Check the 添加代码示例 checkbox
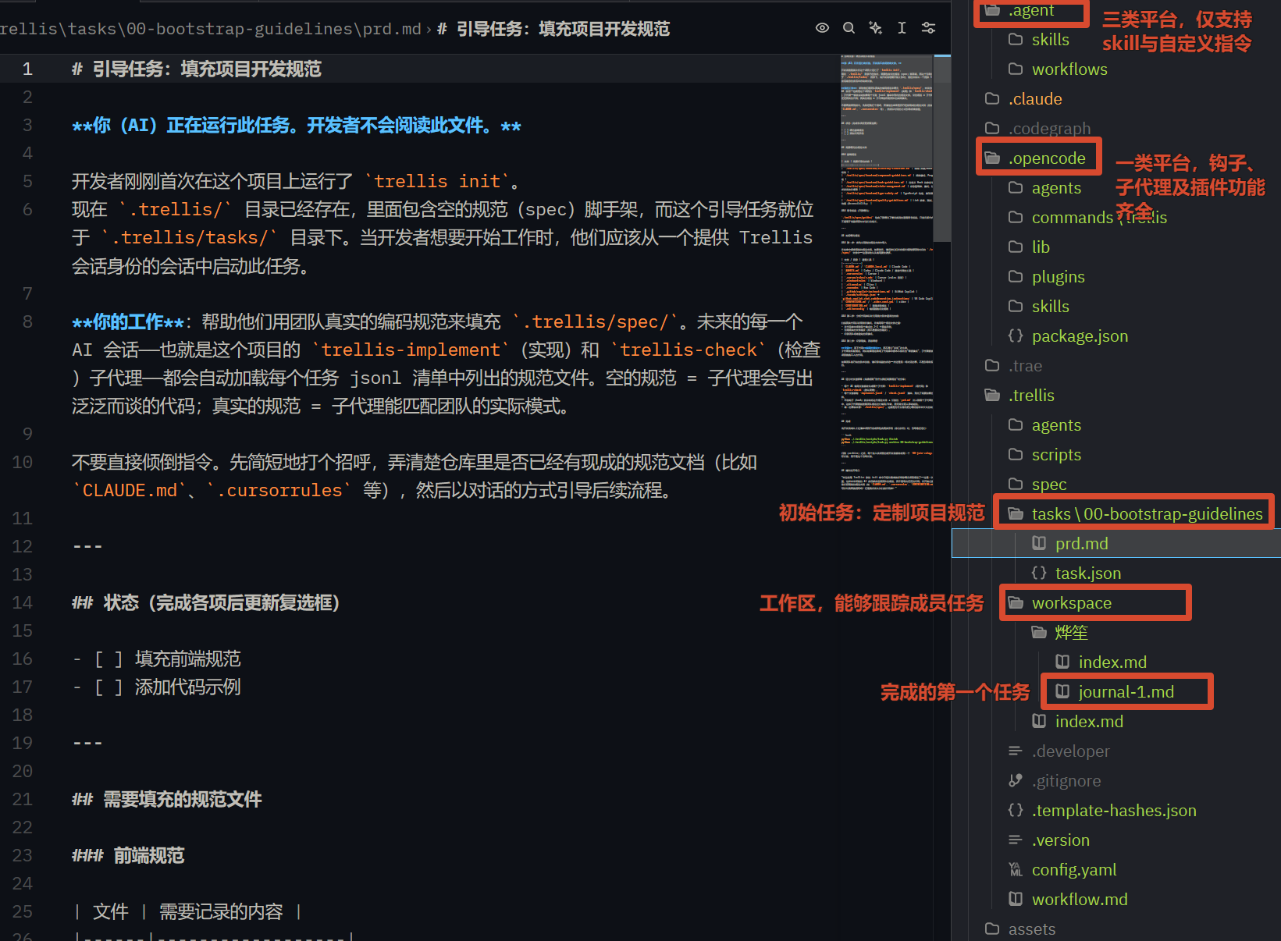Image resolution: width=1281 pixels, height=941 pixels. (x=109, y=687)
